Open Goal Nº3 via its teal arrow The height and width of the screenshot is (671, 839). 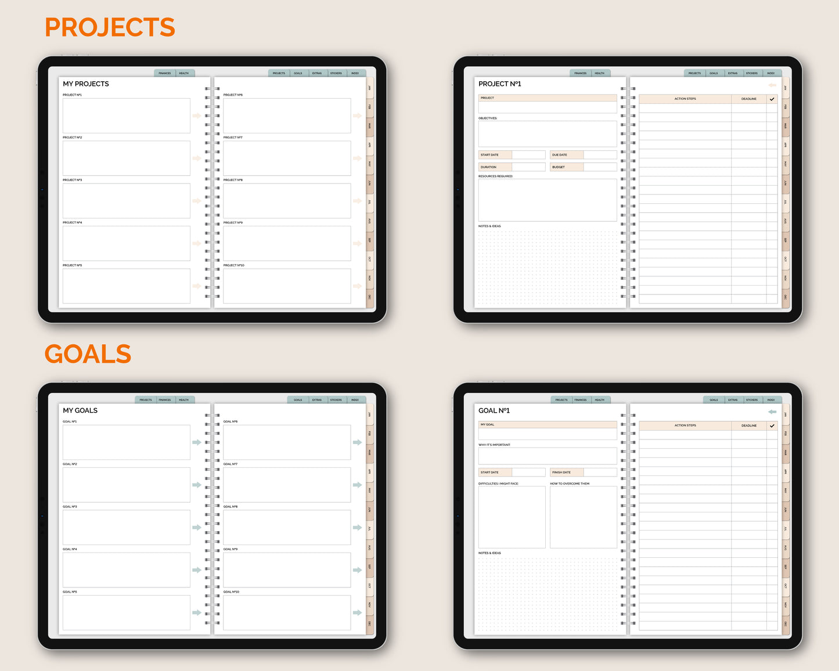point(197,528)
